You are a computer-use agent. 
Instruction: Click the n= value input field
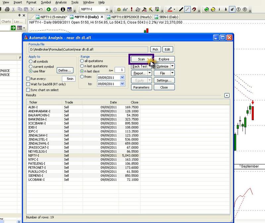coord(120,70)
